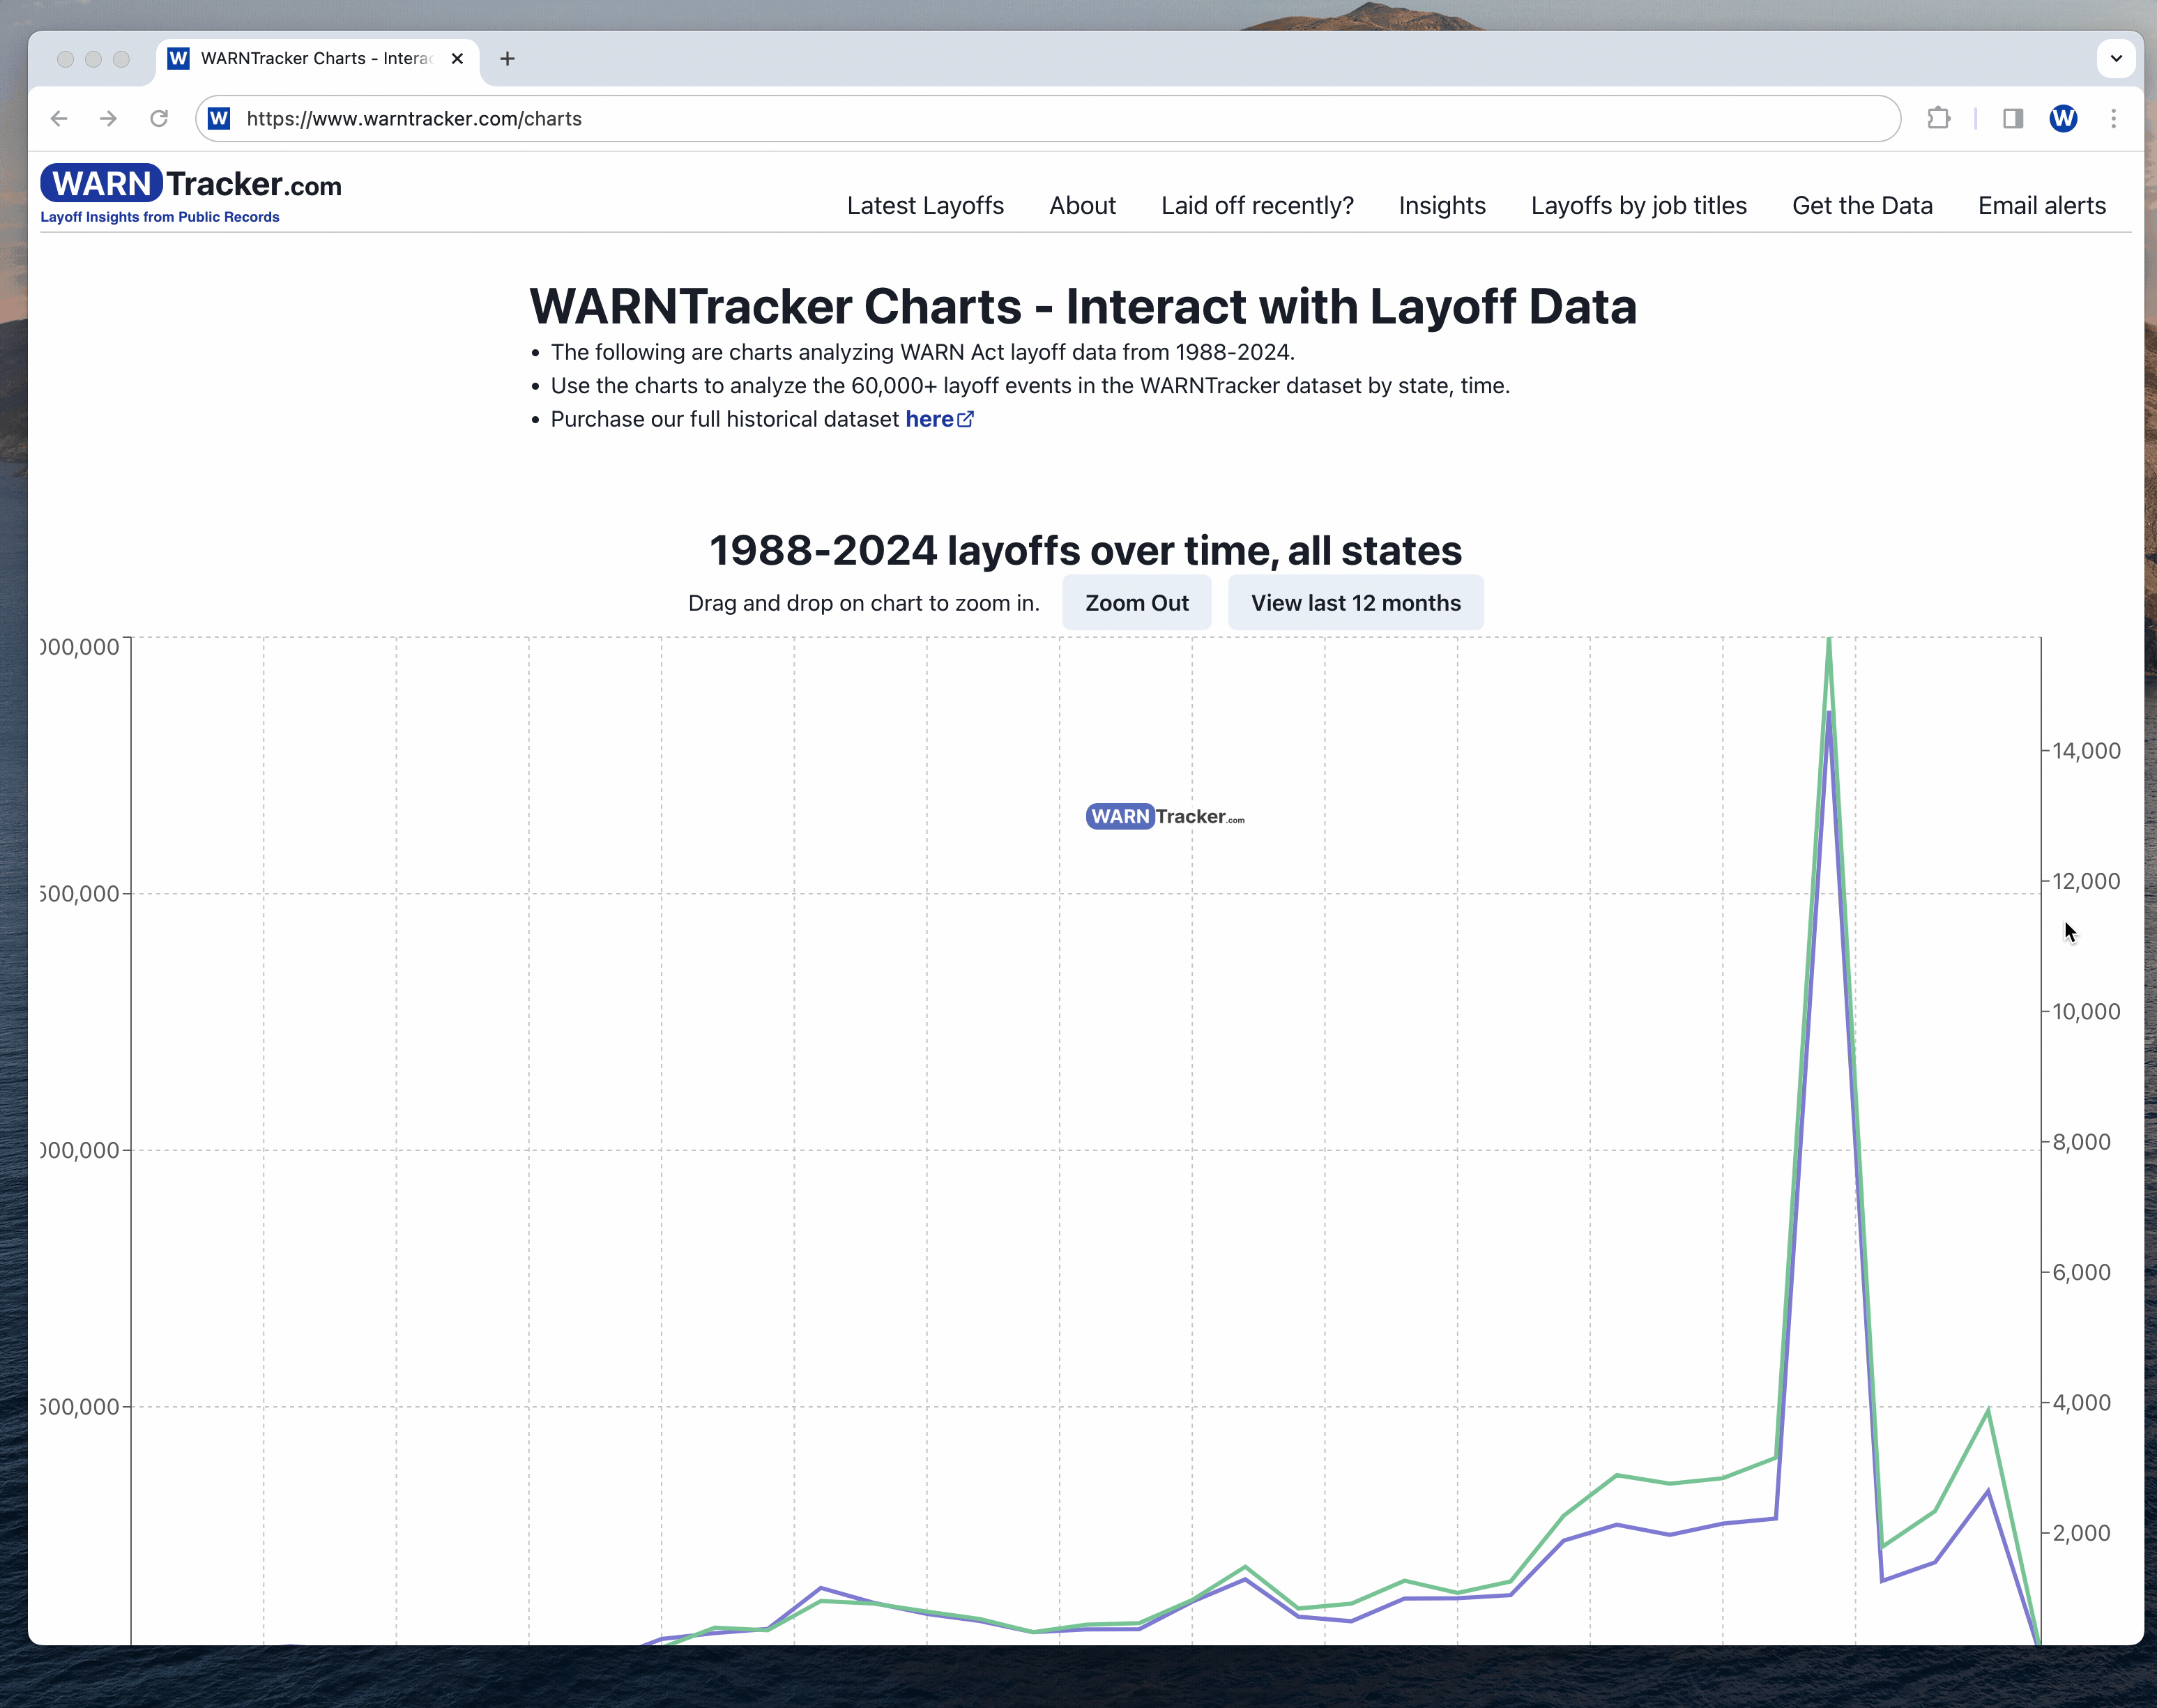Open Email alerts nav item
The width and height of the screenshot is (2157, 1708).
[2041, 206]
